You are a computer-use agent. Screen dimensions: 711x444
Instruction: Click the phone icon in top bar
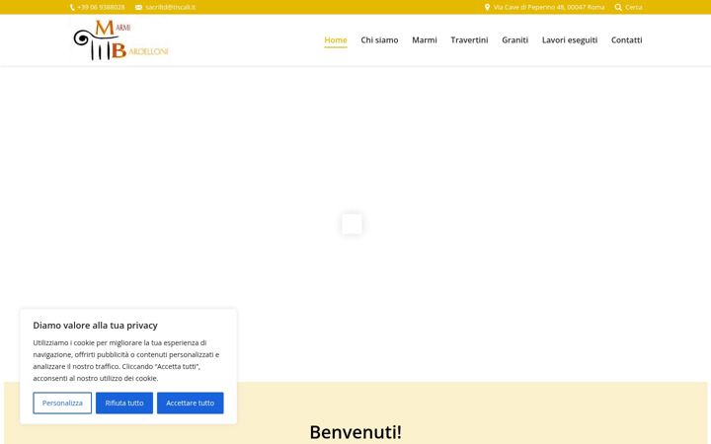[x=72, y=7]
